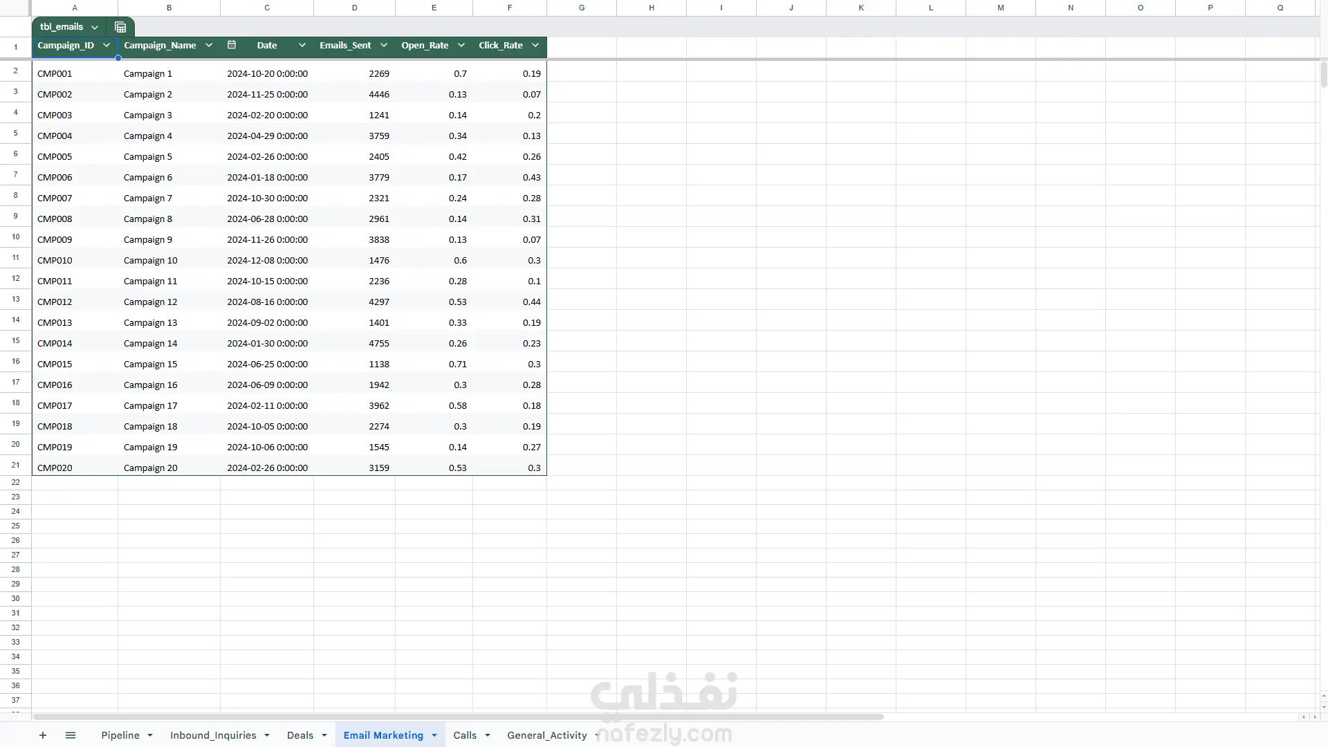Switch to the Inbound_Inquiries sheet tab
The height and width of the screenshot is (747, 1328).
(x=213, y=735)
